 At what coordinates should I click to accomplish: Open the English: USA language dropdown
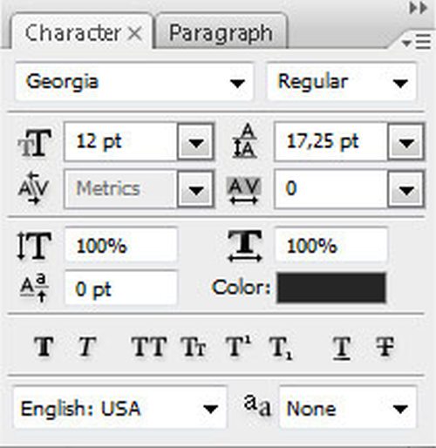(x=119, y=408)
